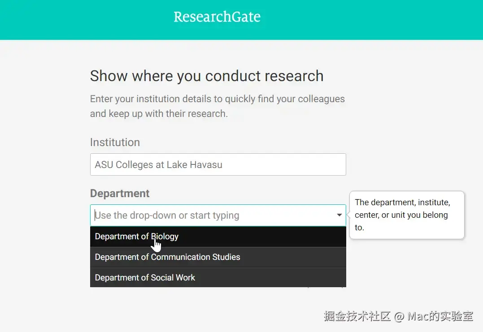Click the Institution field label
Viewport: 483px width, 332px height.
(x=115, y=142)
